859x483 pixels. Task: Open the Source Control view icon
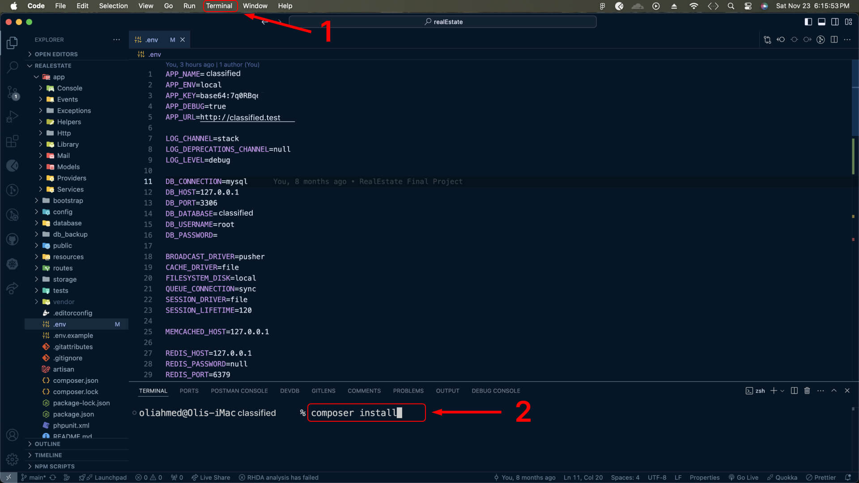[x=13, y=93]
